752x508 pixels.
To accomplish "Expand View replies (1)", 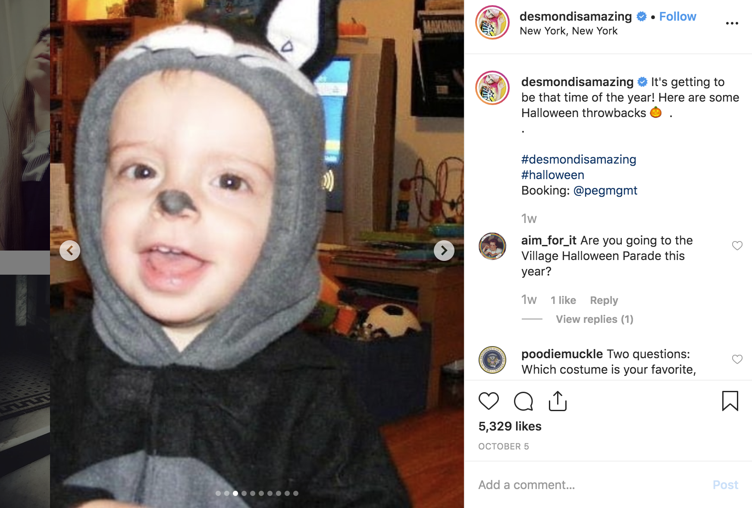I will point(594,319).
